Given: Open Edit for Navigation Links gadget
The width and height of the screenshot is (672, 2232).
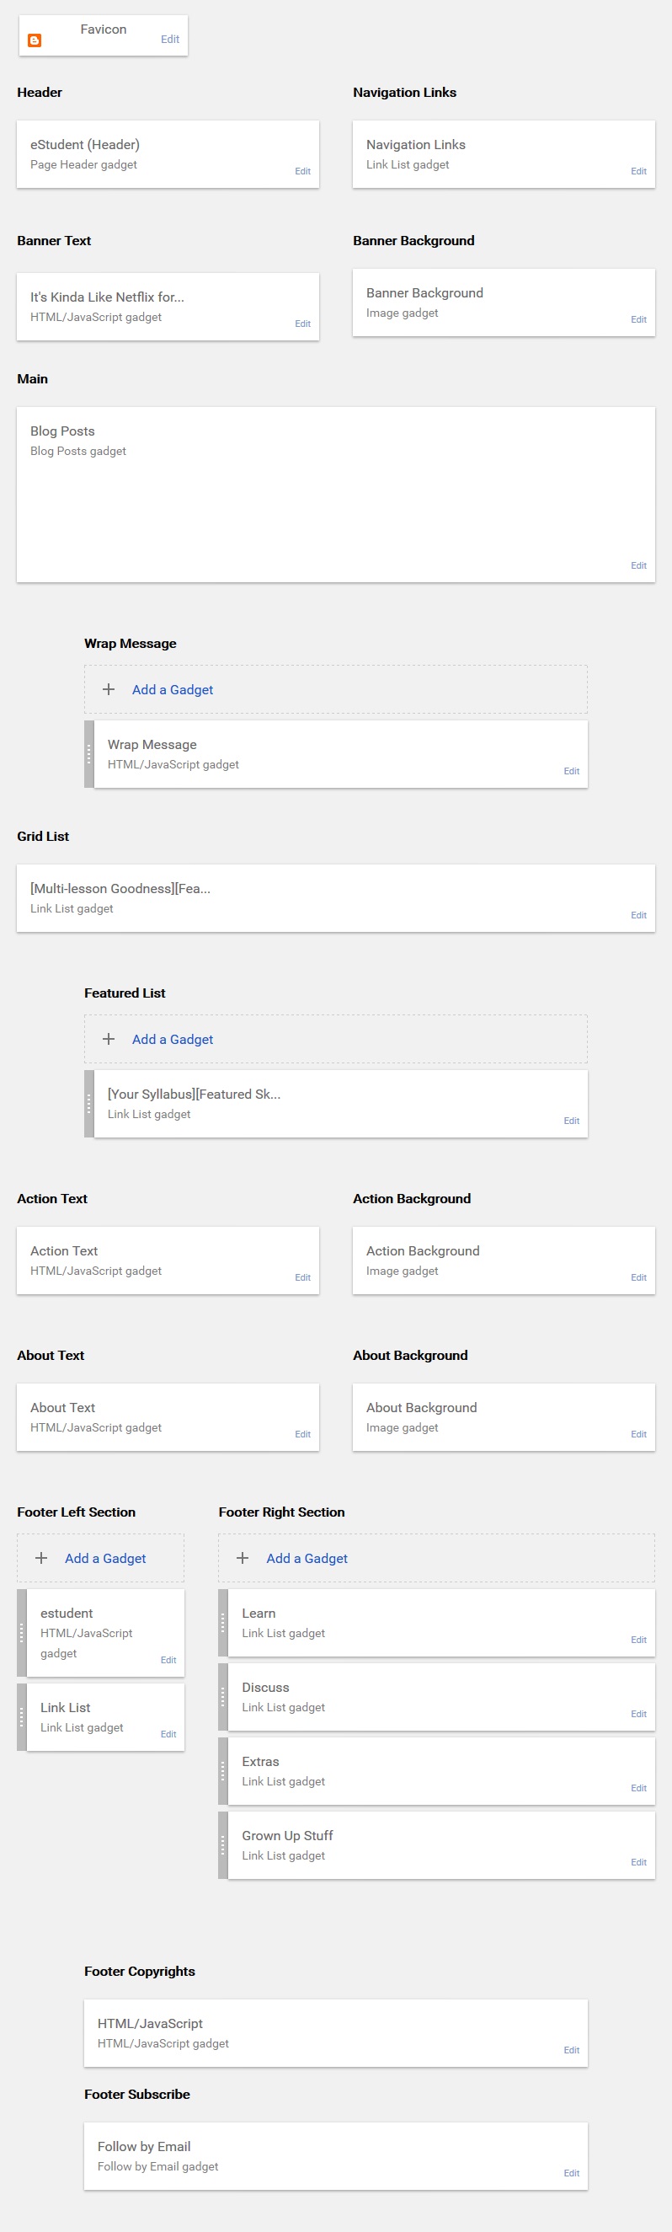Looking at the screenshot, I should click(638, 172).
